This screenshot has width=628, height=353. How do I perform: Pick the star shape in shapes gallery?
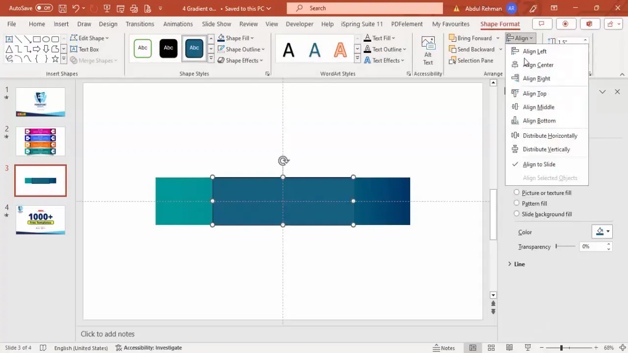55,59
